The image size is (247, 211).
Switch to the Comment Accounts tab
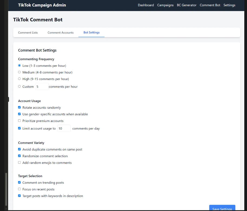61,32
